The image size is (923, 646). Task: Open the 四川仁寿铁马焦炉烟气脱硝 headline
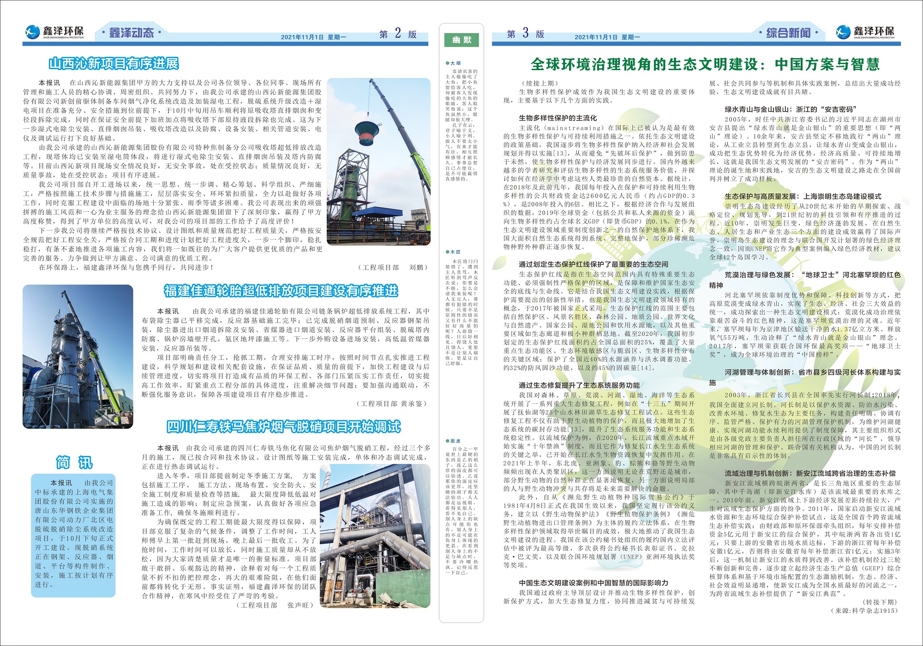coord(283,427)
